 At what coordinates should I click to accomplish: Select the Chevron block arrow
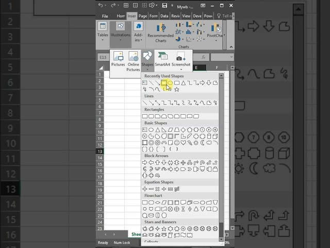click(190, 169)
